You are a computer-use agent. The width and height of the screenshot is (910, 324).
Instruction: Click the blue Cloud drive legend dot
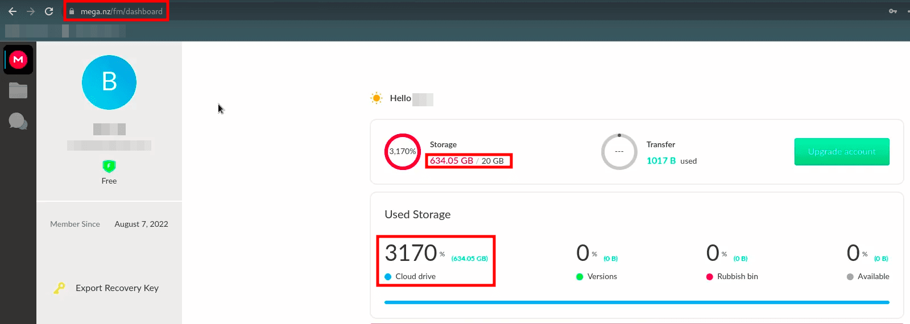[x=388, y=277]
